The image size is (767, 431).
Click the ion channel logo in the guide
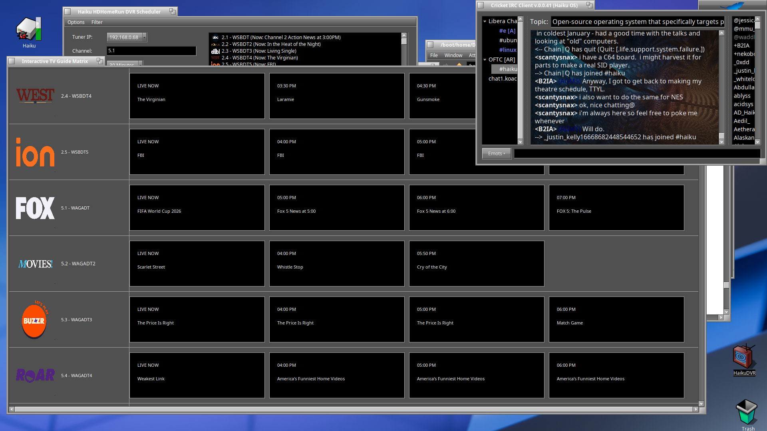35,152
